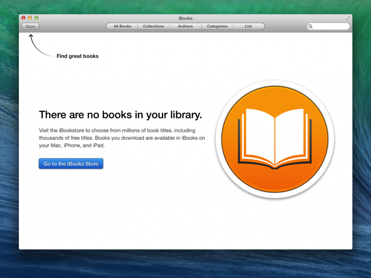Zoom the window using the green button
The width and height of the screenshot is (371, 278).
click(x=37, y=18)
